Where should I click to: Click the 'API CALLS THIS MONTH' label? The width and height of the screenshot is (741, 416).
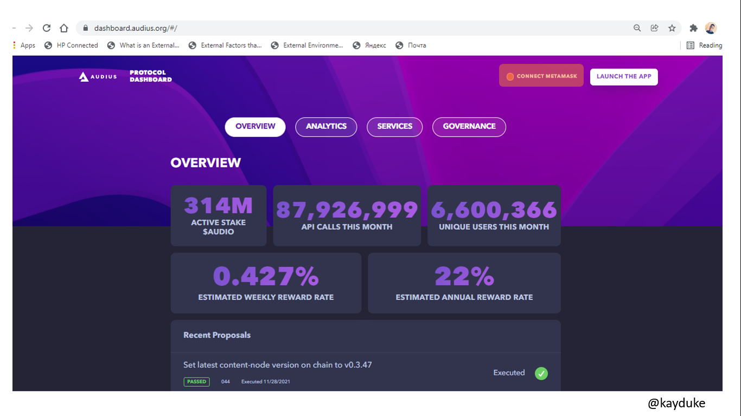(347, 227)
